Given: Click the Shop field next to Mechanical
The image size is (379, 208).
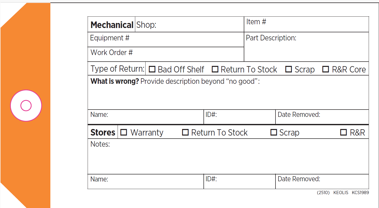Looking at the screenshot, I should (189, 24).
